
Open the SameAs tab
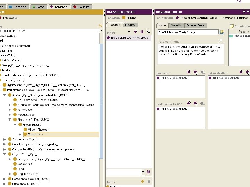click(x=176, y=25)
